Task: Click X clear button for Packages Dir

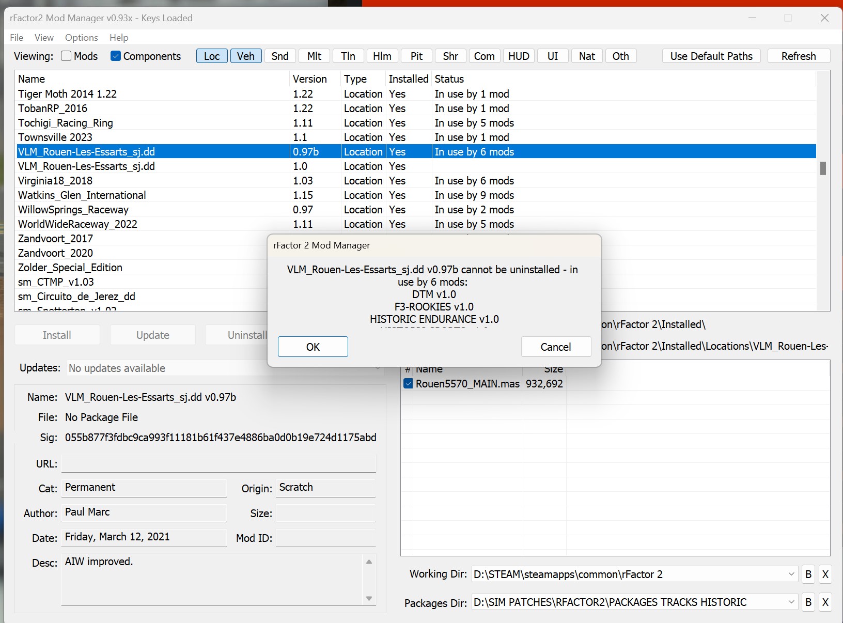Action: pos(825,602)
